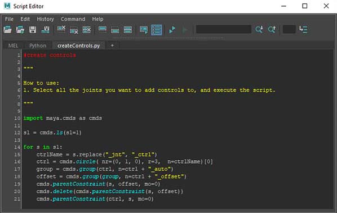Click the red '#create controls' comment line
The image size is (337, 213).
[x=50, y=55]
